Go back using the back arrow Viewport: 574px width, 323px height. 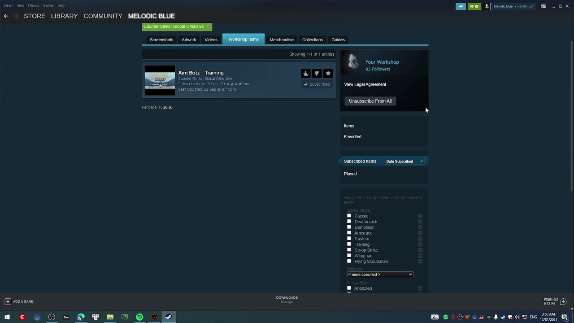pyautogui.click(x=6, y=16)
